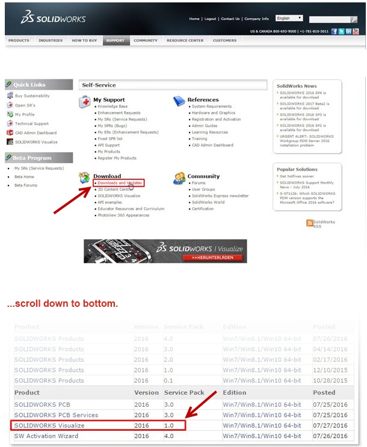Open the User Groups link

tap(203, 190)
